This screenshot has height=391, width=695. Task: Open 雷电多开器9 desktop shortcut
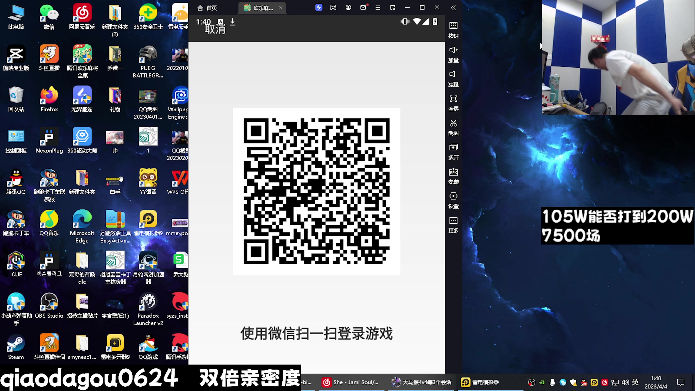click(x=115, y=347)
